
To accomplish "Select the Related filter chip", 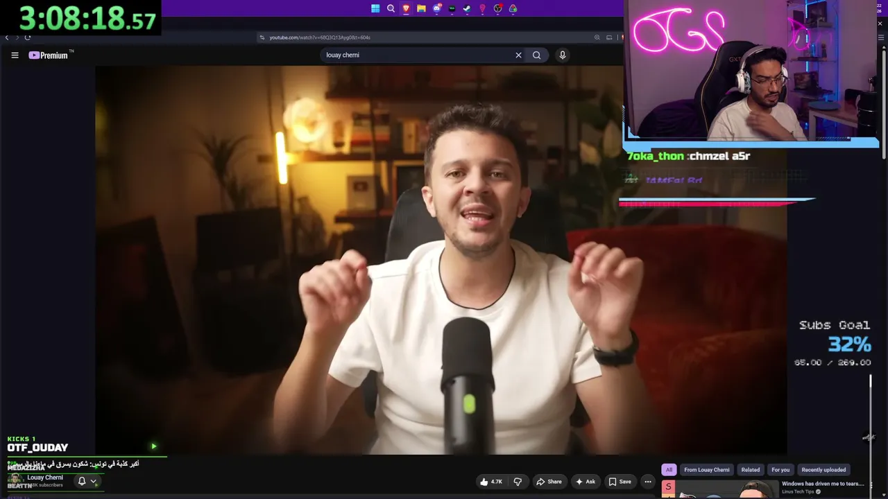I will tap(751, 470).
